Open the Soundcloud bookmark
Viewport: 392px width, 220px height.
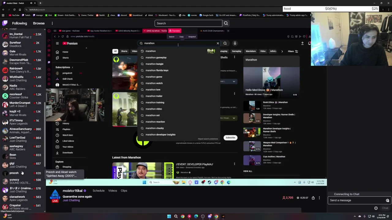(x=136, y=15)
